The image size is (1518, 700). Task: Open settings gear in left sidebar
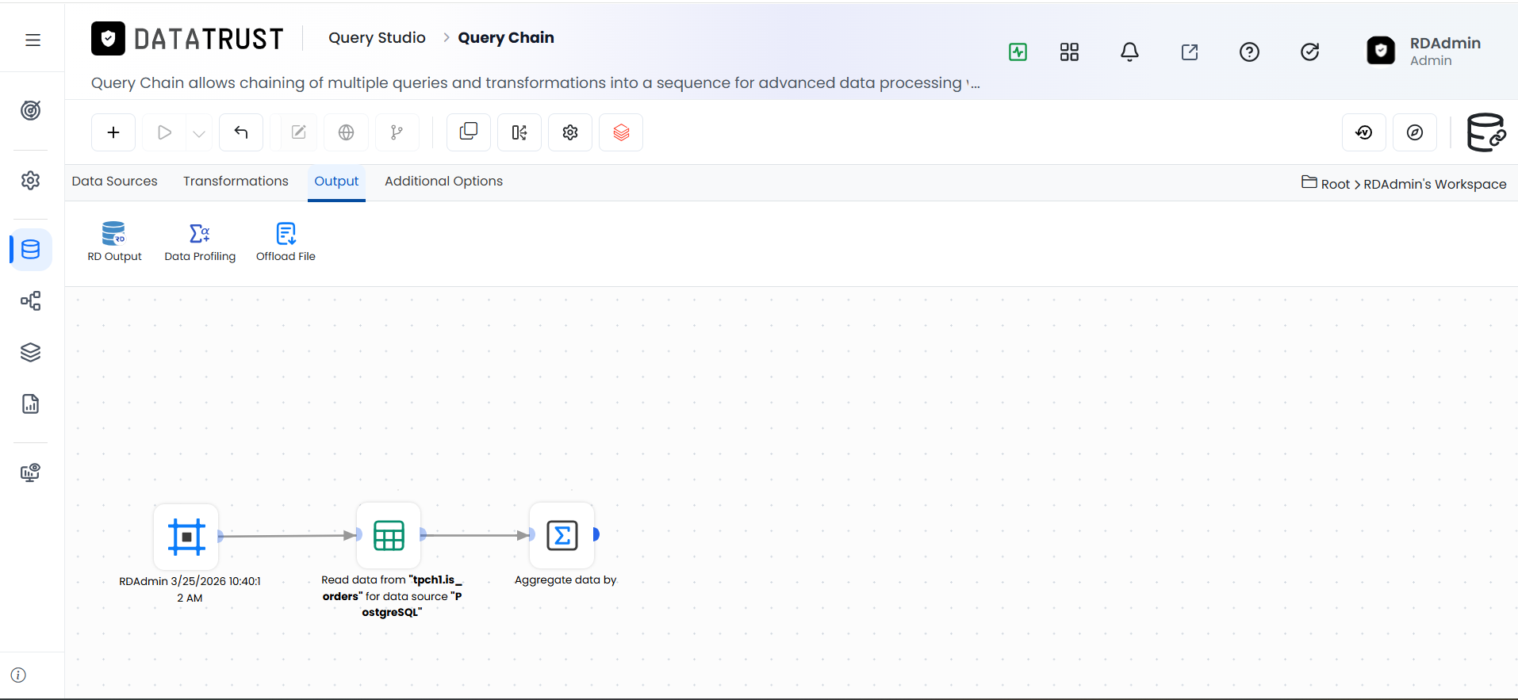pyautogui.click(x=31, y=180)
